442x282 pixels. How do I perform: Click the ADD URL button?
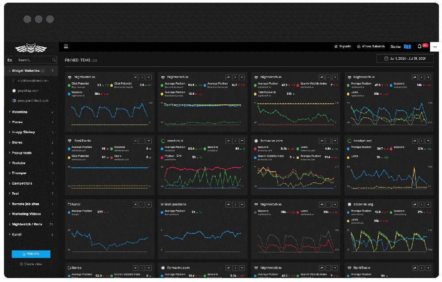pyautogui.click(x=31, y=254)
